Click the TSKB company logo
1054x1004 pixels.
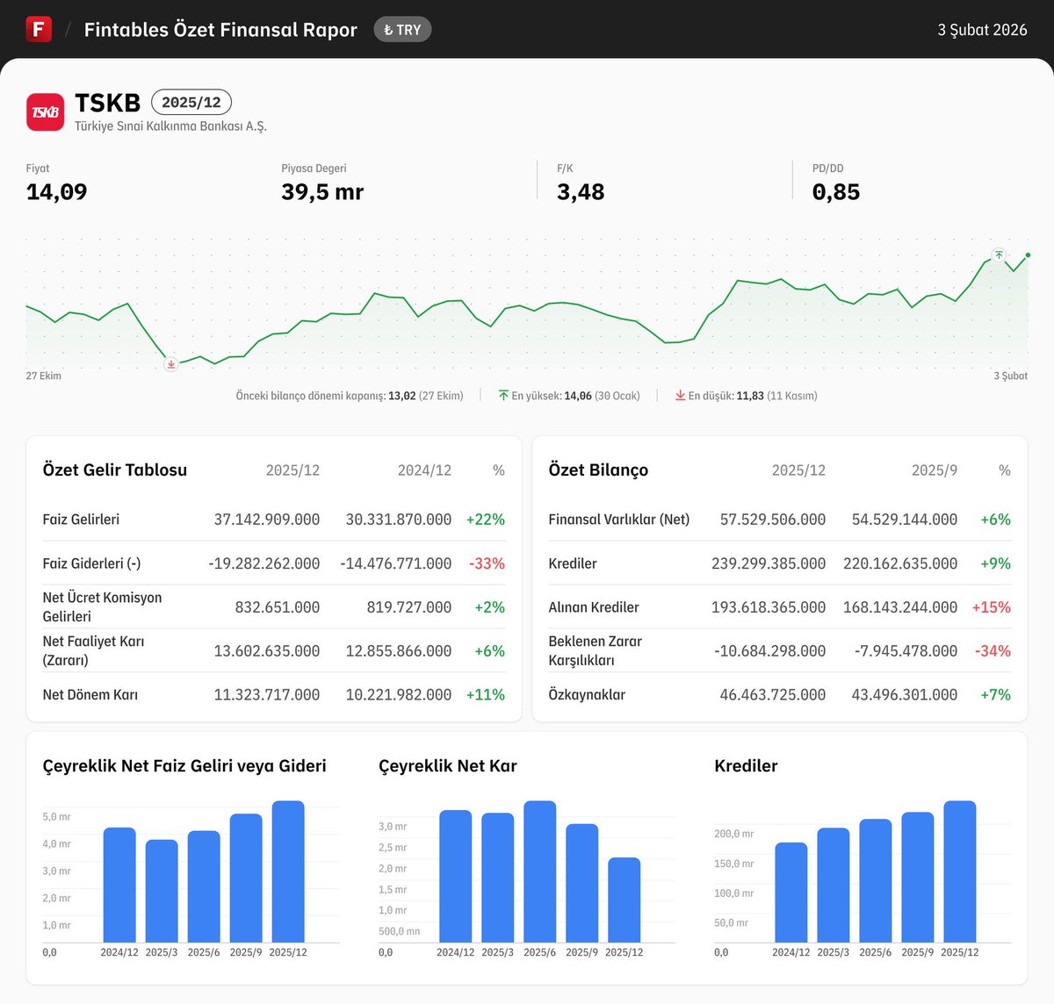pos(45,112)
